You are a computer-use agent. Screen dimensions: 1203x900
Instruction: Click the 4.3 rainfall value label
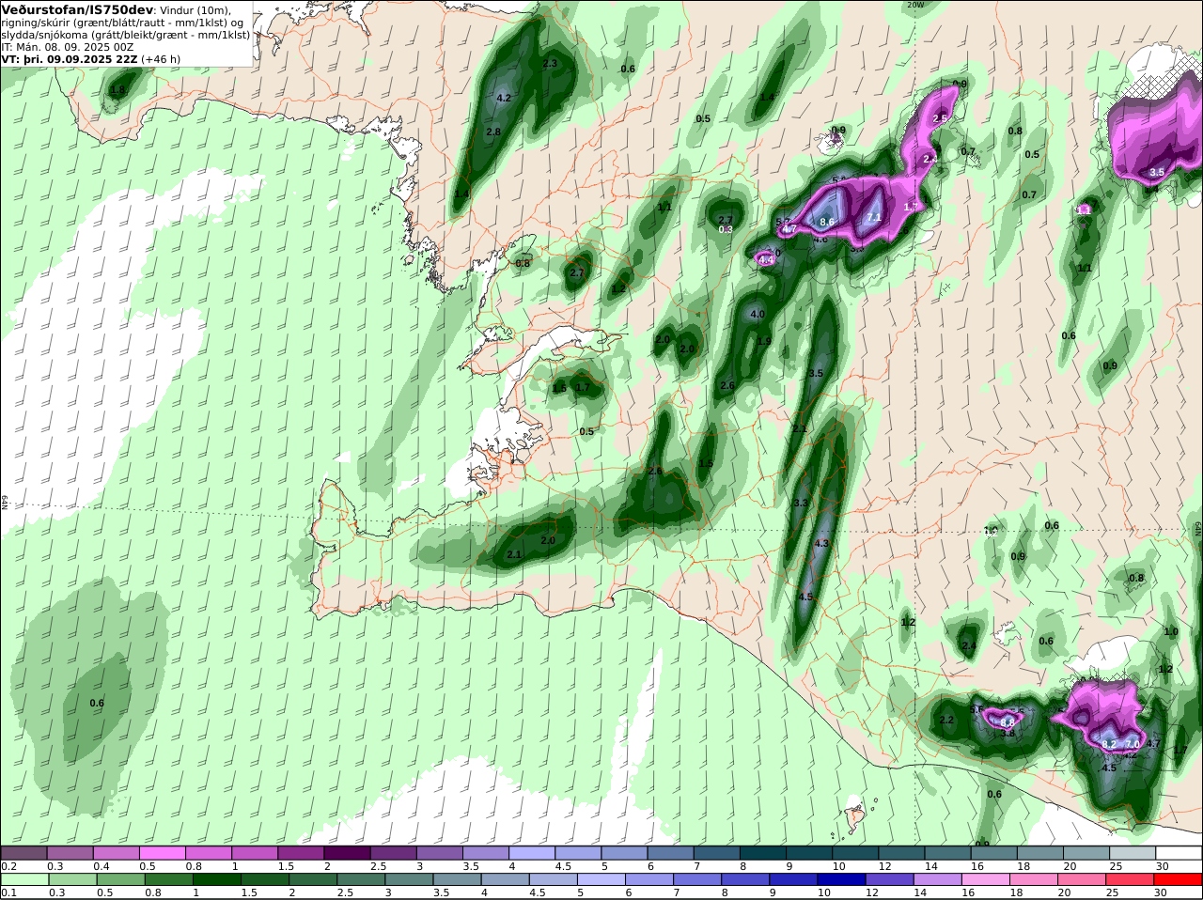[821, 544]
